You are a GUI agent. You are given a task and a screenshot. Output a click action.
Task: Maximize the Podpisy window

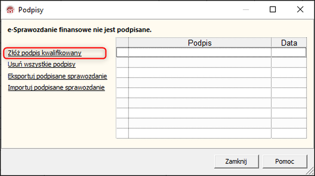click(x=273, y=10)
